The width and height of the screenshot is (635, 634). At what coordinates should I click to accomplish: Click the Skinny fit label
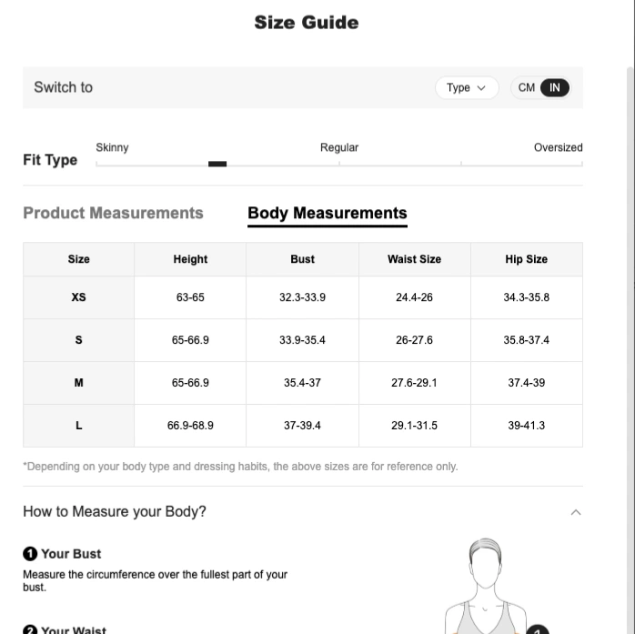pos(112,147)
